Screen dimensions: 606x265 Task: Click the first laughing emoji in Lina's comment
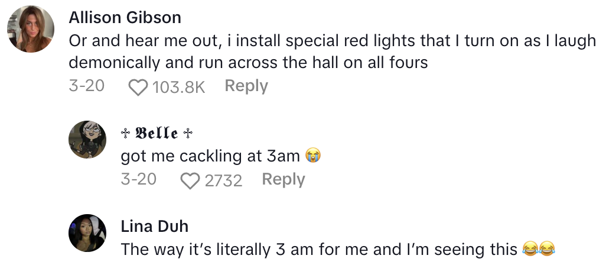click(x=530, y=249)
